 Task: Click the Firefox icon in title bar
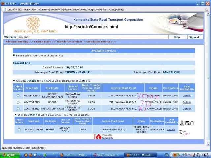3,3
